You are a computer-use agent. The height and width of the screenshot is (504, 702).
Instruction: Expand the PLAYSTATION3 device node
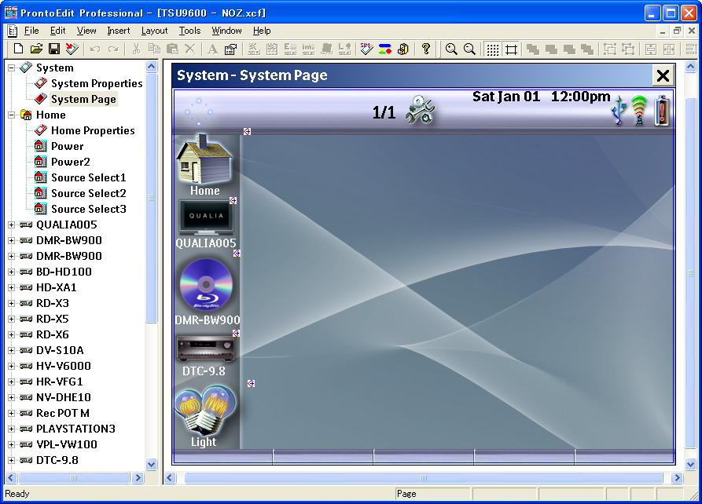[12, 429]
